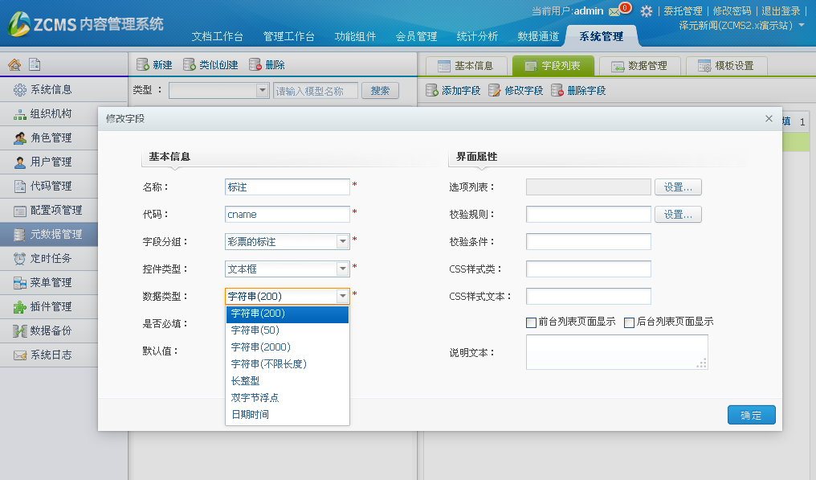Viewport: 816px width, 480px height.
Task: Click the mail envelope notification icon
Action: tap(614, 11)
